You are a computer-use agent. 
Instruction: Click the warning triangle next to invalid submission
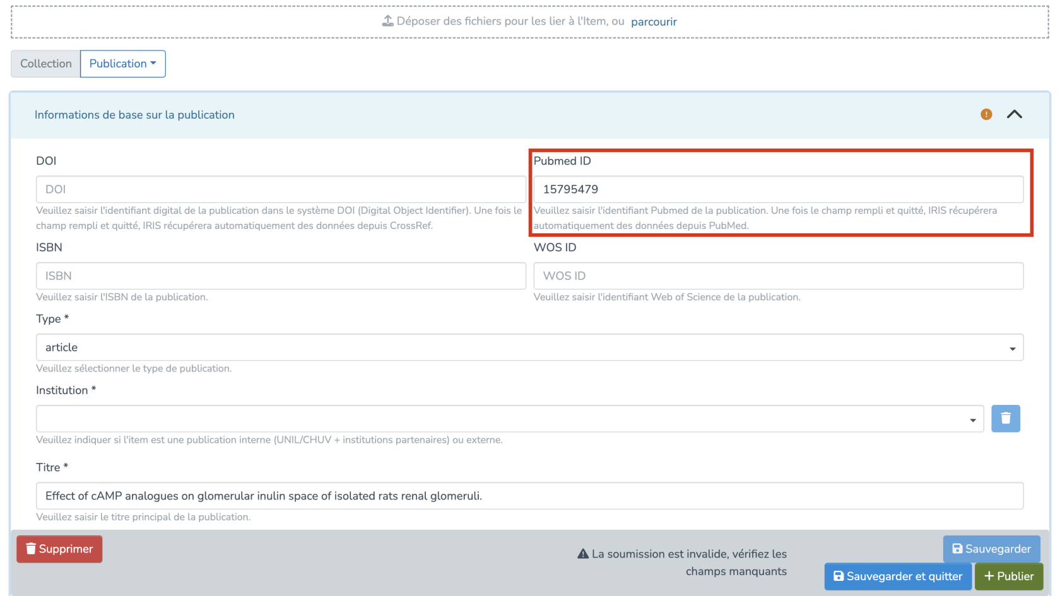[583, 554]
